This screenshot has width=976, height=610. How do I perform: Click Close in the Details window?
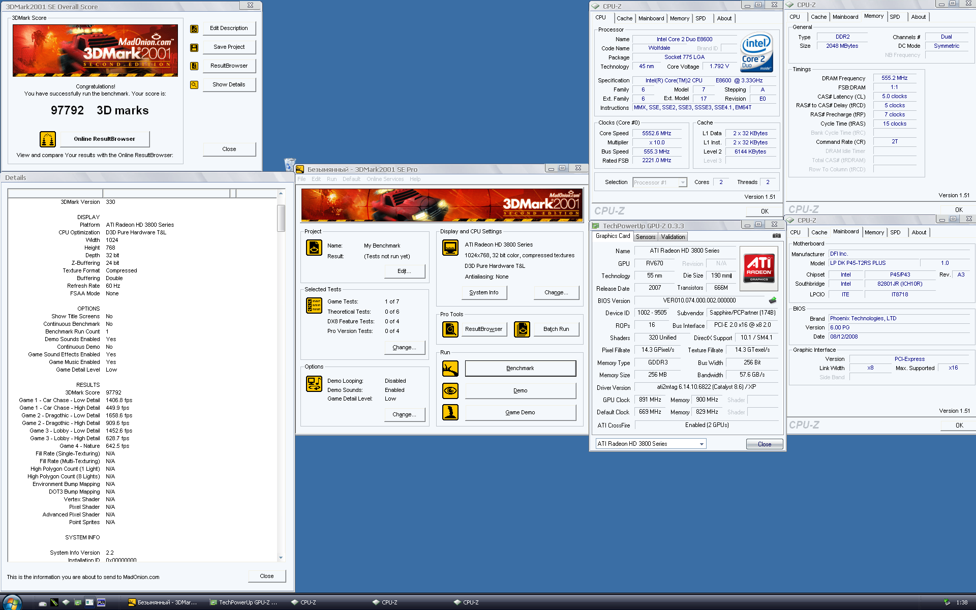click(266, 576)
